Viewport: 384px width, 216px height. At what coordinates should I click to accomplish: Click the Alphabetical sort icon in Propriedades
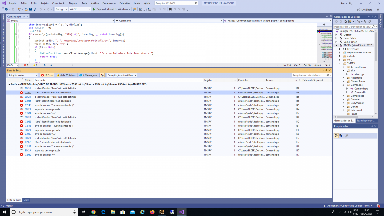pyautogui.click(x=341, y=136)
